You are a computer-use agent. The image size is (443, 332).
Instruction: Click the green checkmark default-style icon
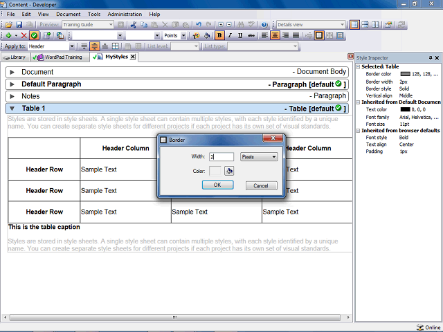click(34, 35)
